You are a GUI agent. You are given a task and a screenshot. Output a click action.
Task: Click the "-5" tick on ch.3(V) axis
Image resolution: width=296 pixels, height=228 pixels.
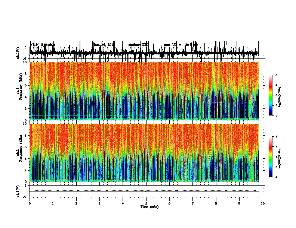[25, 197]
